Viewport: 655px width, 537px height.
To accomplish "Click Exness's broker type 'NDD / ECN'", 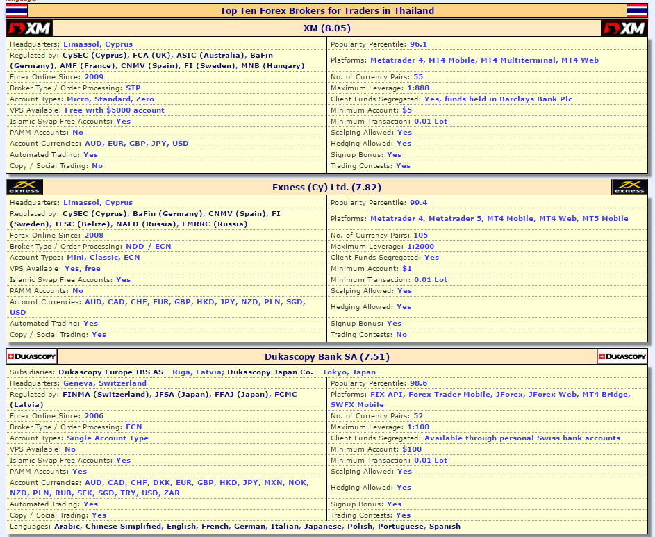I will tap(148, 247).
